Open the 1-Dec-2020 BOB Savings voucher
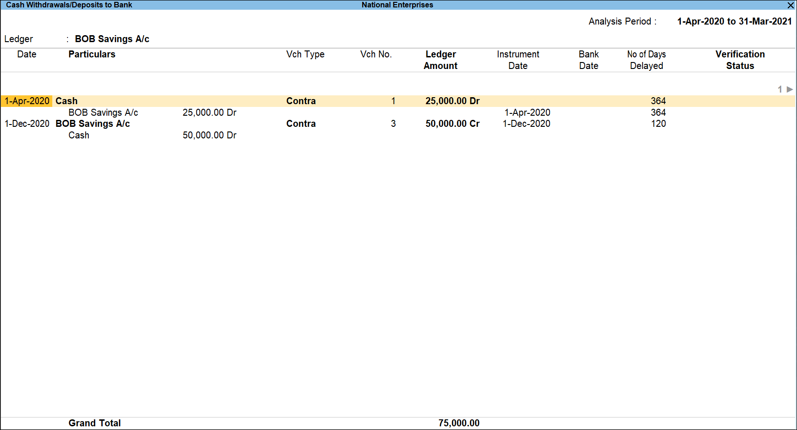The width and height of the screenshot is (797, 430). tap(93, 124)
